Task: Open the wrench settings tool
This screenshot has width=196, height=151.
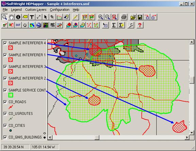Action: coord(131,25)
